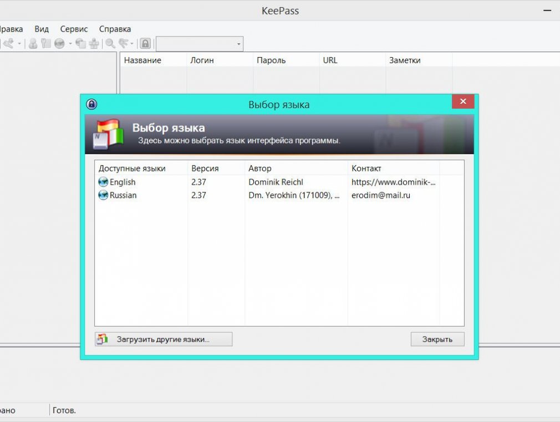Viewport: 560px width, 422px height.
Task: Click the Open URL globe icon
Action: (x=59, y=44)
